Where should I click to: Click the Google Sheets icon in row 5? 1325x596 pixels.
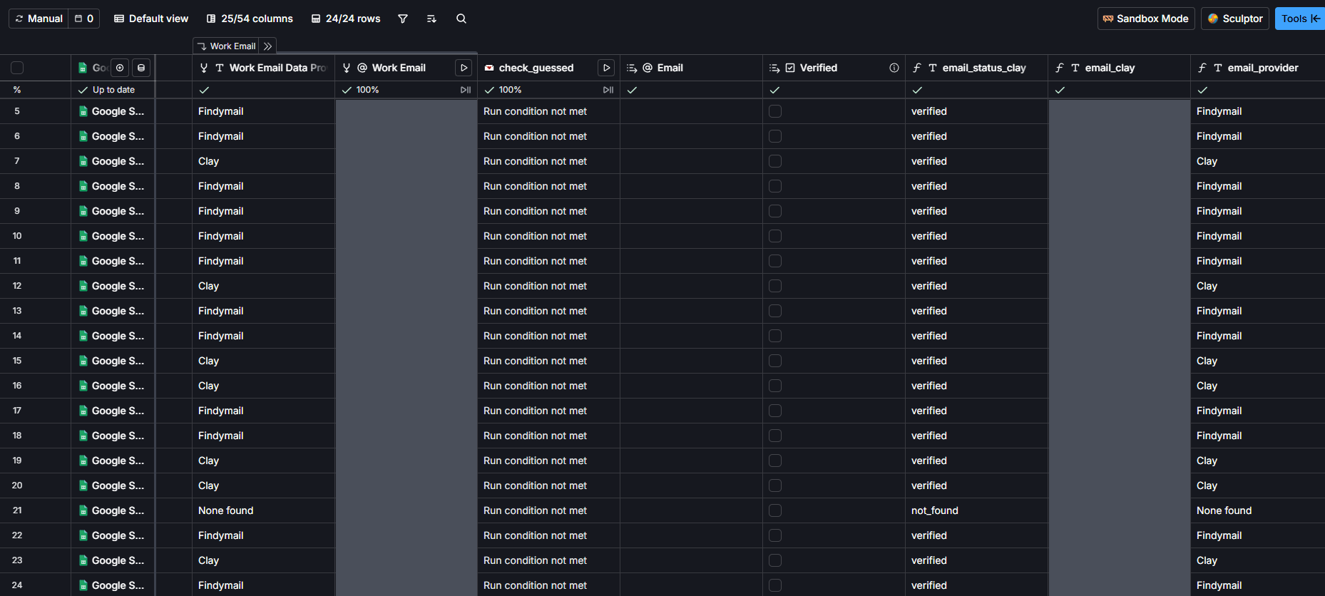click(83, 111)
